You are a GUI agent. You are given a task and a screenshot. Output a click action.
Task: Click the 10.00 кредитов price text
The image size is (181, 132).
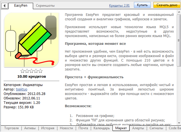click(x=31, y=77)
